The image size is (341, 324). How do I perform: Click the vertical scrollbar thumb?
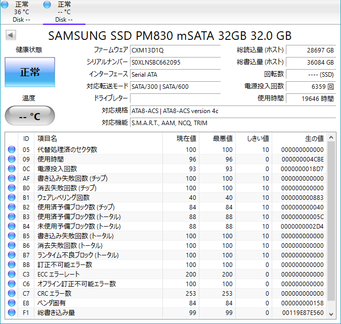(331, 221)
